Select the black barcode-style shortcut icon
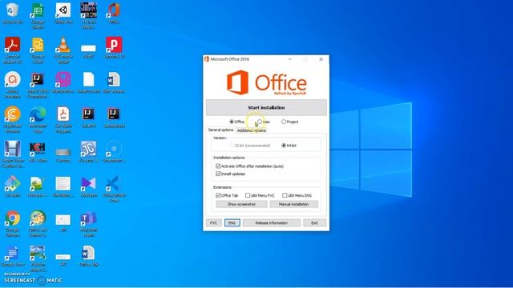513x288 pixels. pos(88,16)
